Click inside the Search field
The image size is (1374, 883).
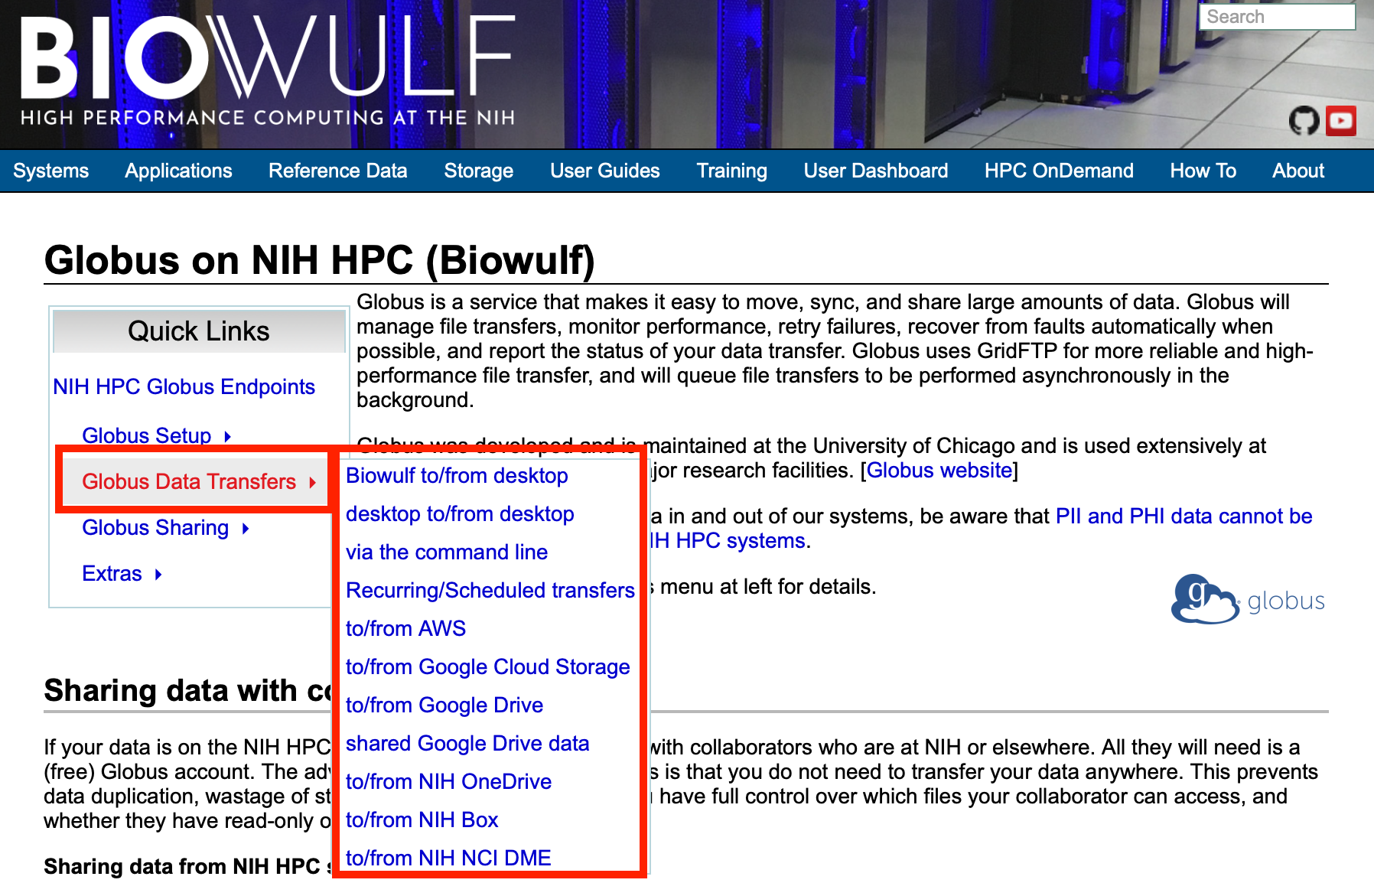coord(1276,17)
